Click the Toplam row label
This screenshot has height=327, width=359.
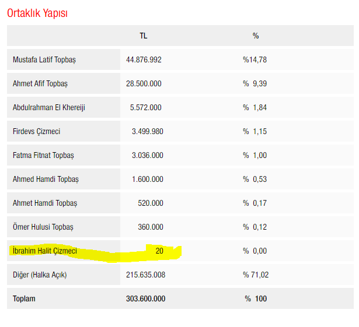tap(24, 299)
